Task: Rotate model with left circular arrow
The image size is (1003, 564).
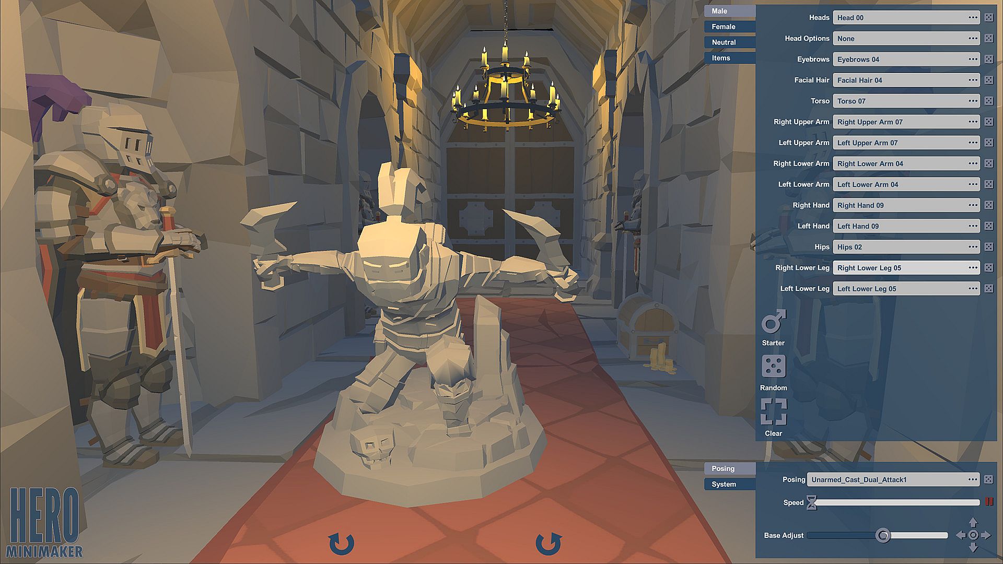Action: tap(342, 544)
